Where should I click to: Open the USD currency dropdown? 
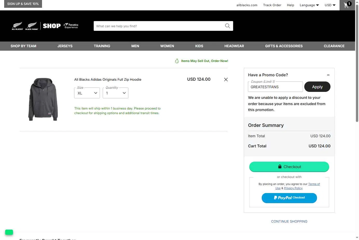click(330, 5)
